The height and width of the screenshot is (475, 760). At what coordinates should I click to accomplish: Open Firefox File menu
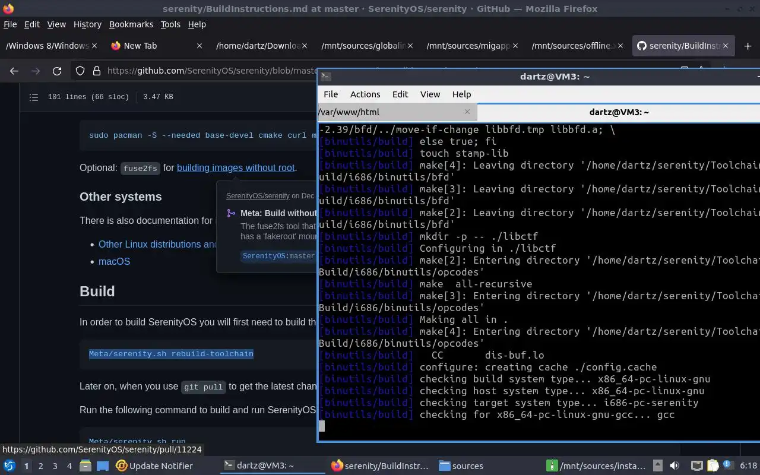[x=10, y=24]
